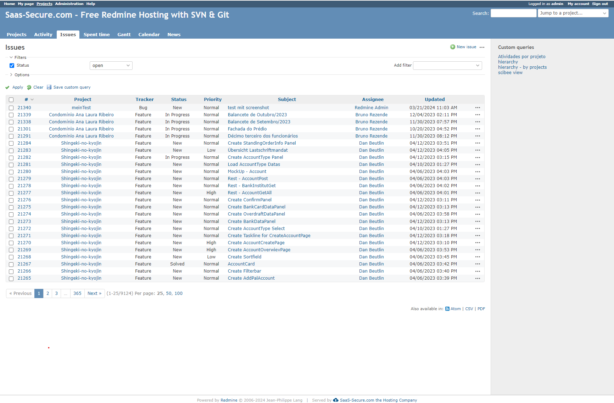Open actions menu for issue 21270
This screenshot has height=403, width=614.
tap(478, 243)
